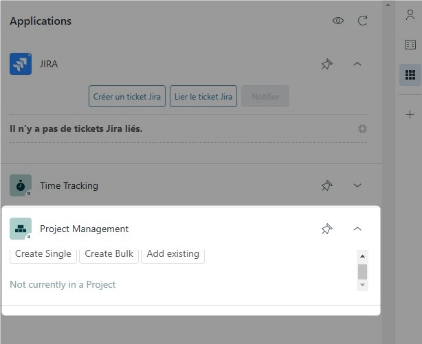Click the Project Management label
The width and height of the screenshot is (422, 344).
pos(85,229)
